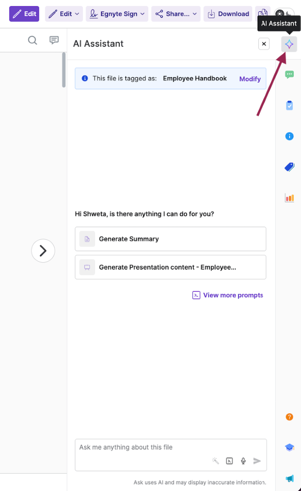
Task: Open the prompt library terminal icon
Action: point(229,461)
